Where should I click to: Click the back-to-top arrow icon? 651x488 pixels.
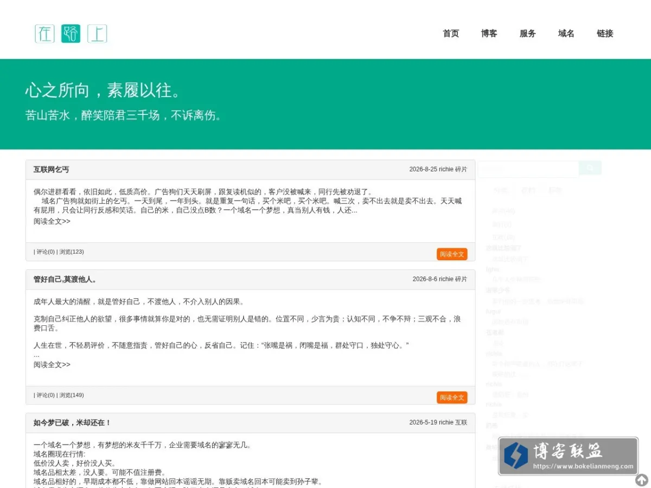pos(642,480)
